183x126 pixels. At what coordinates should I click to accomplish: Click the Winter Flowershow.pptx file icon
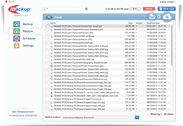pyautogui.click(x=51, y=66)
